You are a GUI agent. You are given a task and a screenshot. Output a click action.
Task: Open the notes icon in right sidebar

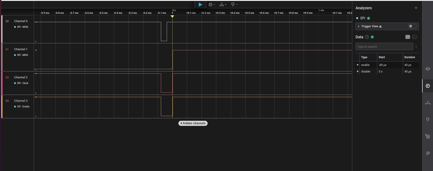(x=427, y=153)
